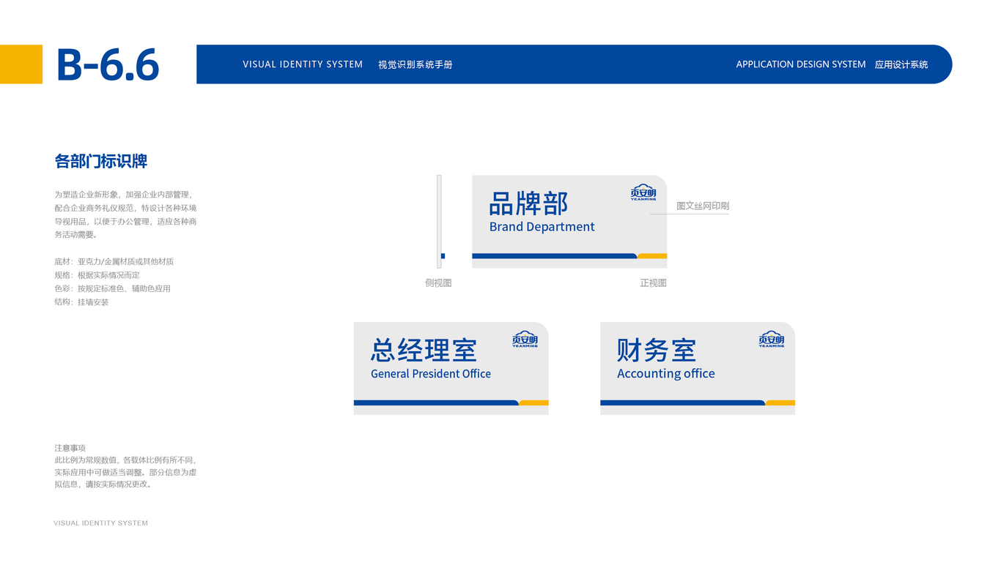Click the line starting '配合企业商务礼仪规范'
Image resolution: width=1001 pixels, height=562 pixels.
[x=125, y=208]
